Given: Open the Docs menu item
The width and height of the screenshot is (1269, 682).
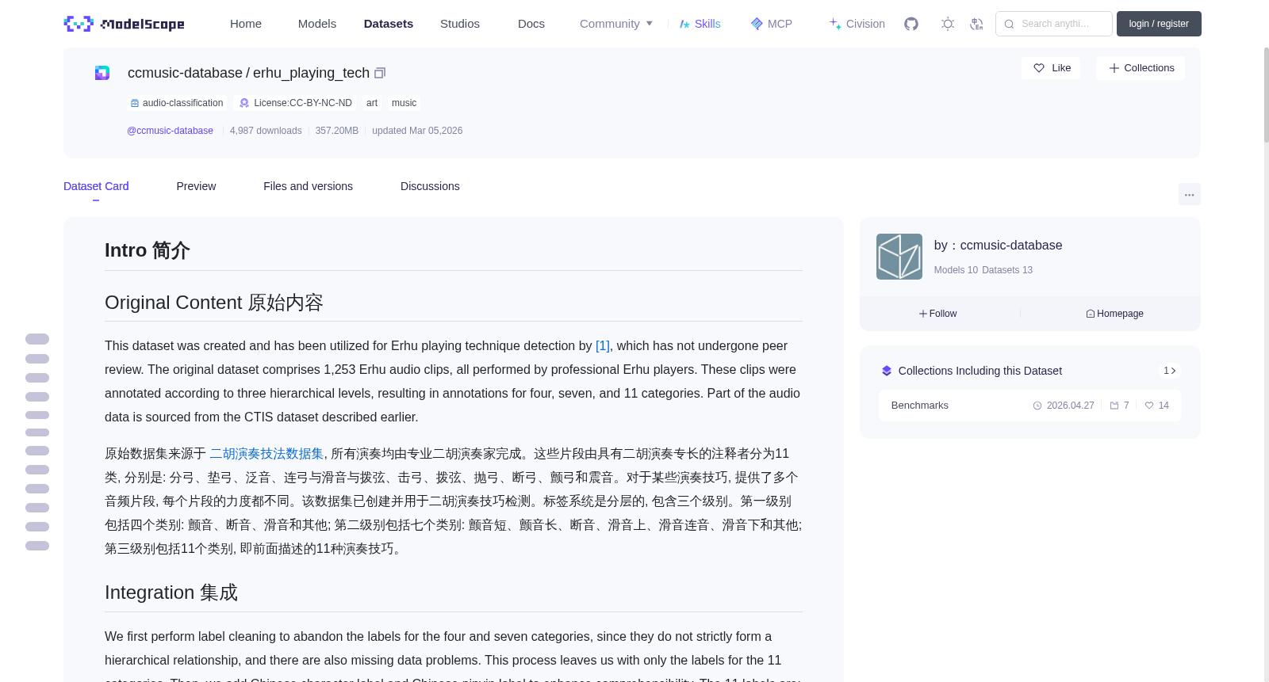Looking at the screenshot, I should (x=531, y=24).
